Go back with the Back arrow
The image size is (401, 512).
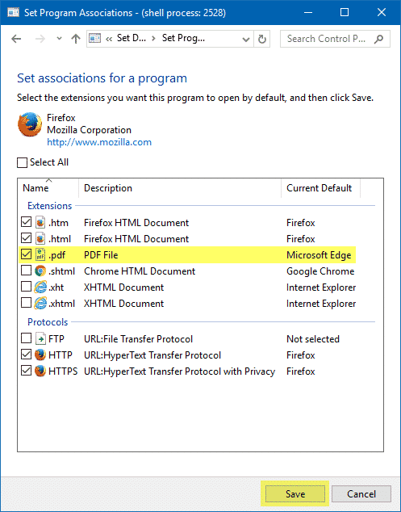16,40
